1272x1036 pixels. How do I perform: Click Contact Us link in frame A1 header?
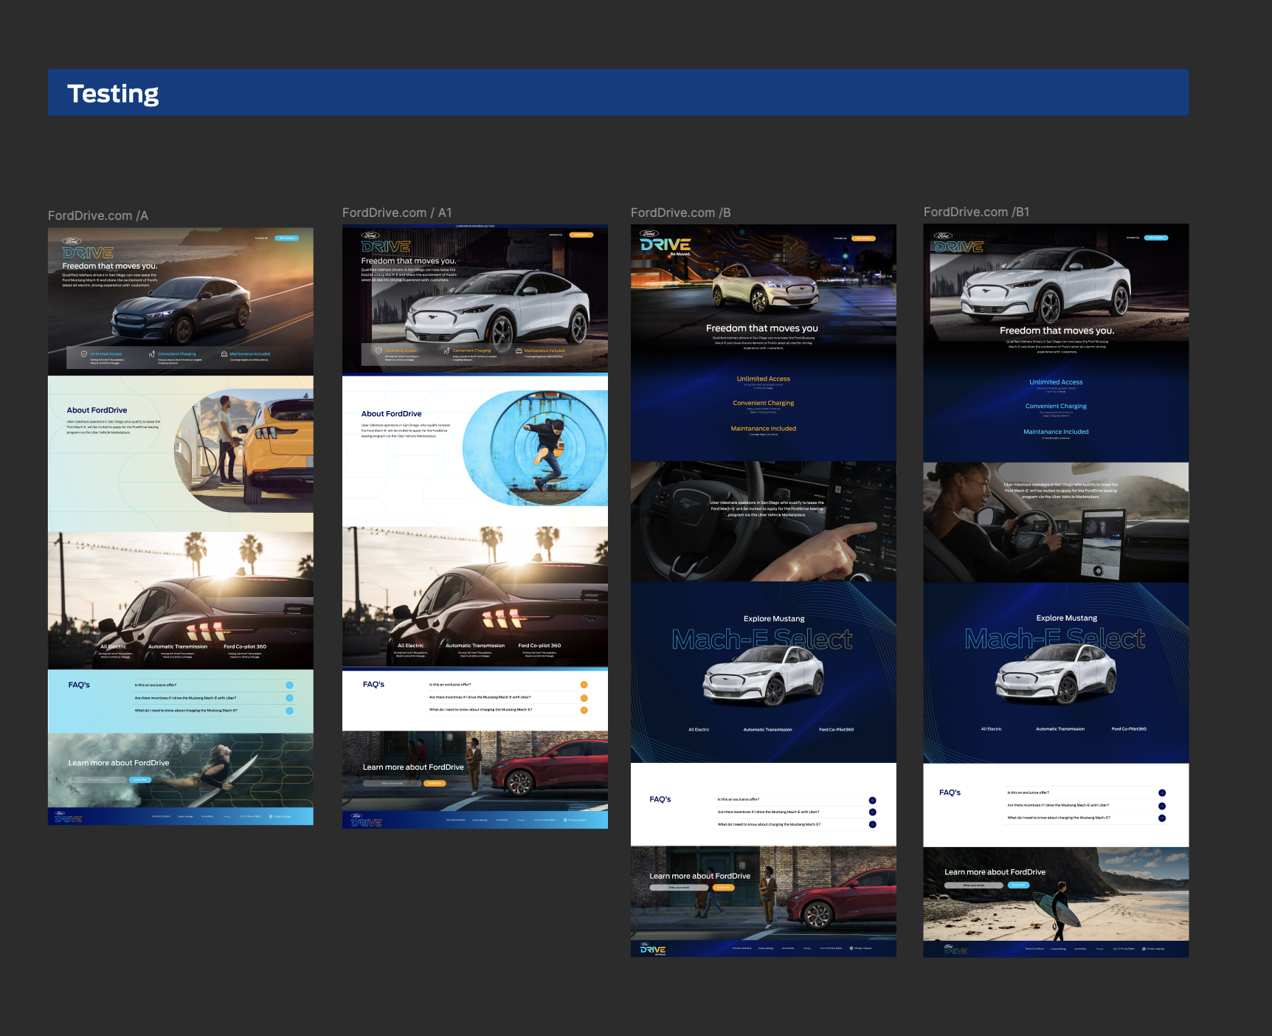coord(556,235)
